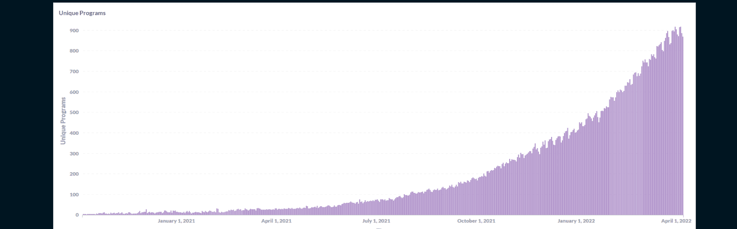The image size is (737, 229).
Task: Click the last bar at the chart's right edge
Action: tap(682, 124)
